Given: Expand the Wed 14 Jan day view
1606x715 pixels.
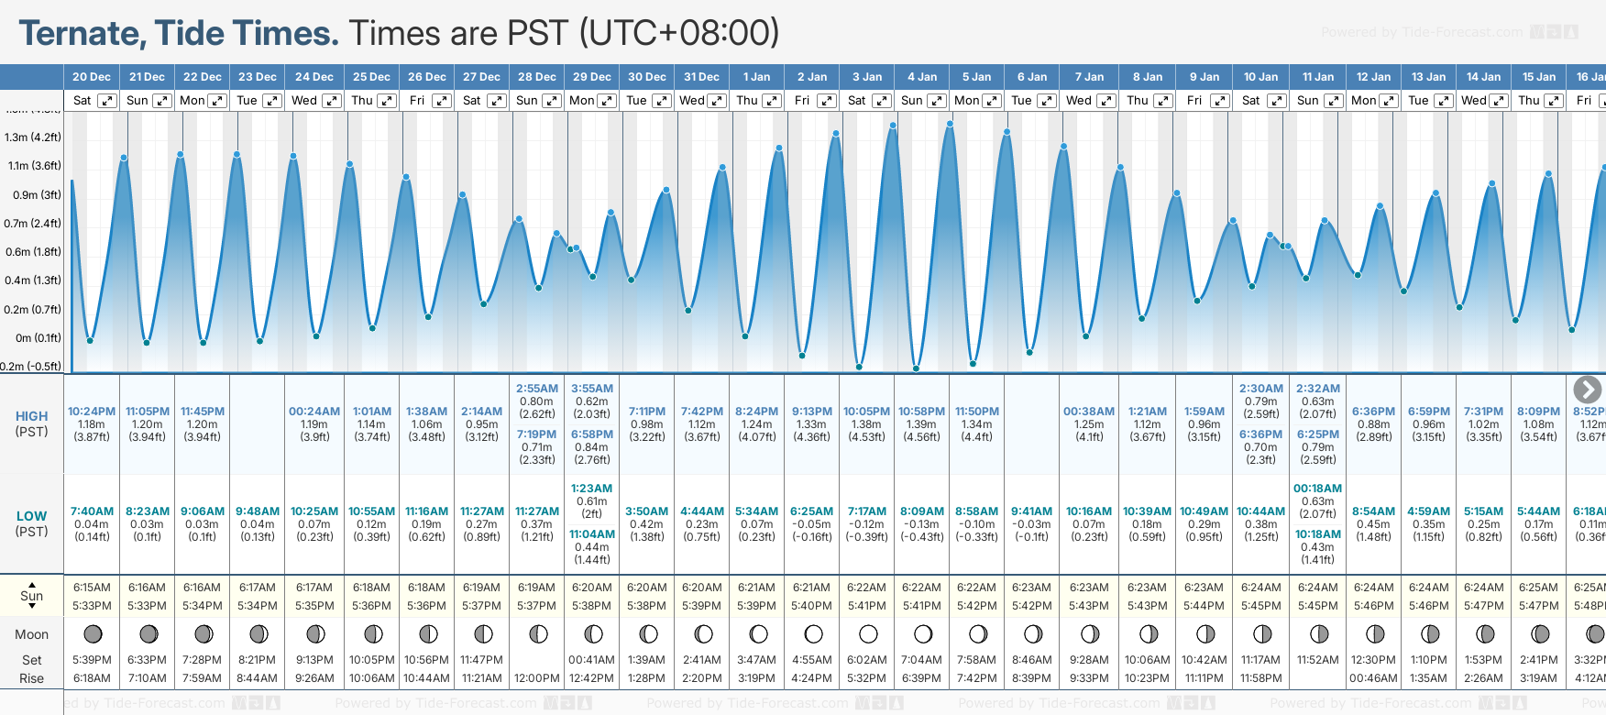Looking at the screenshot, I should click(x=1500, y=101).
